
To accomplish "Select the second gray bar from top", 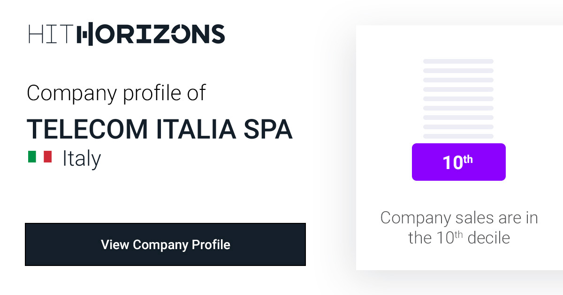I will tap(458, 71).
